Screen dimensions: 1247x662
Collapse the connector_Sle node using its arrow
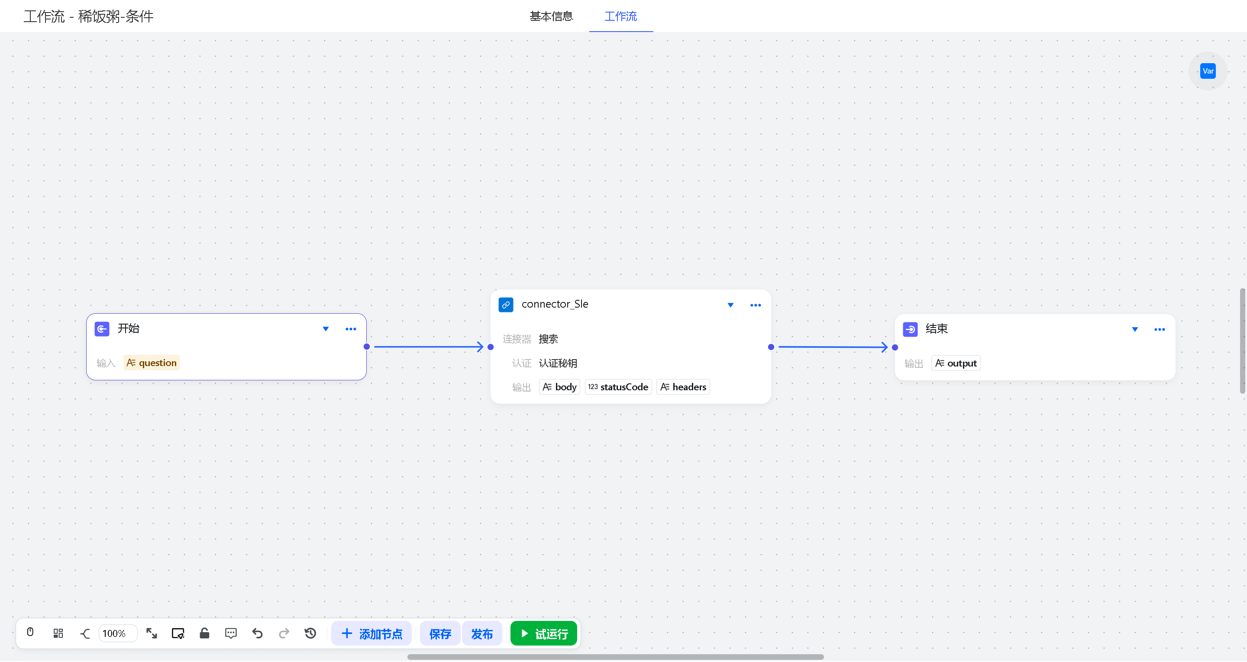point(730,305)
